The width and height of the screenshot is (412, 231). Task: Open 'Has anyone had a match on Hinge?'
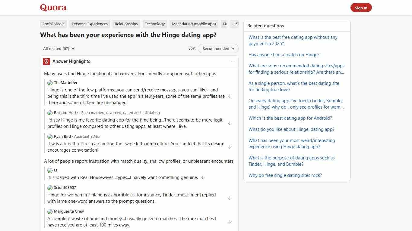pos(284,54)
